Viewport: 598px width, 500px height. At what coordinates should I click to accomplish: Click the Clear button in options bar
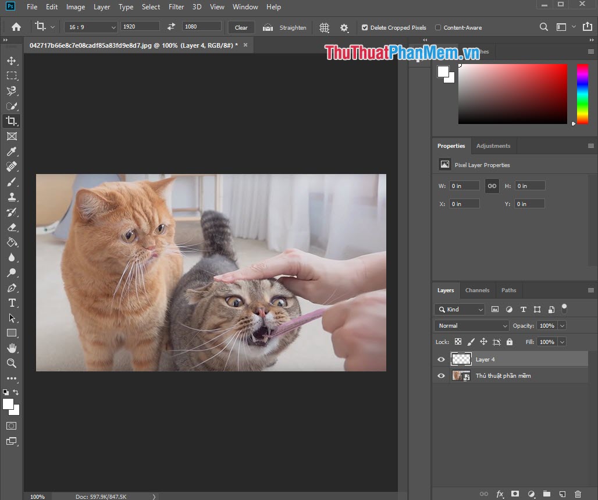(241, 27)
